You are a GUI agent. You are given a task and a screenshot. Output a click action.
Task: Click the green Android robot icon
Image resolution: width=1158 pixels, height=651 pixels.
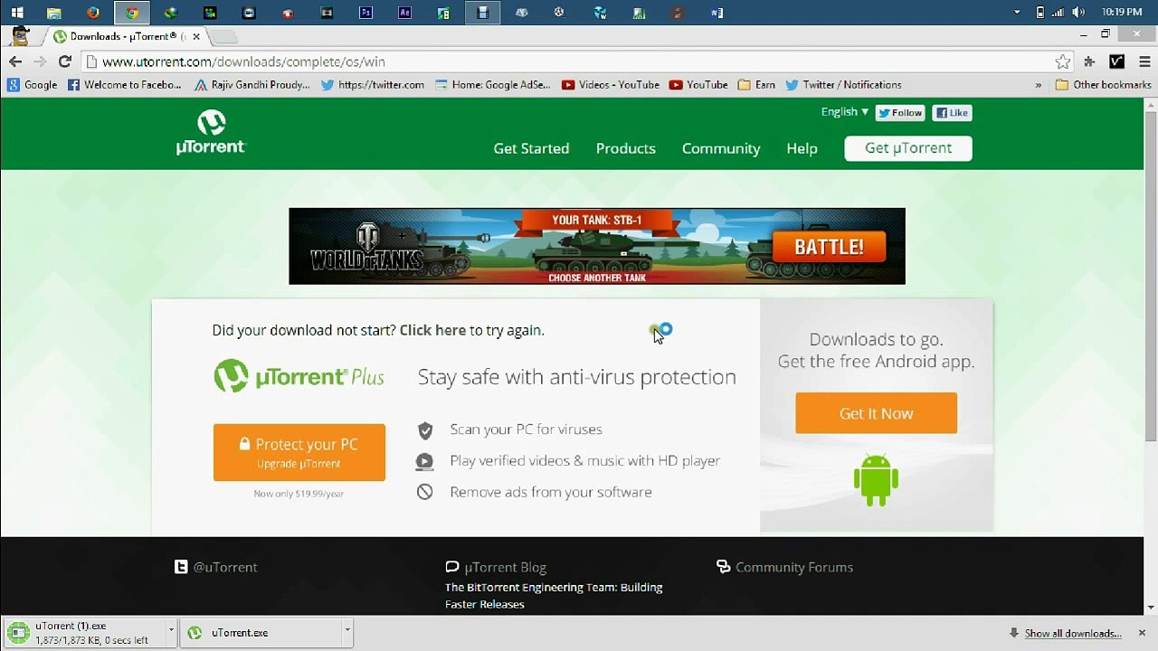point(876,480)
